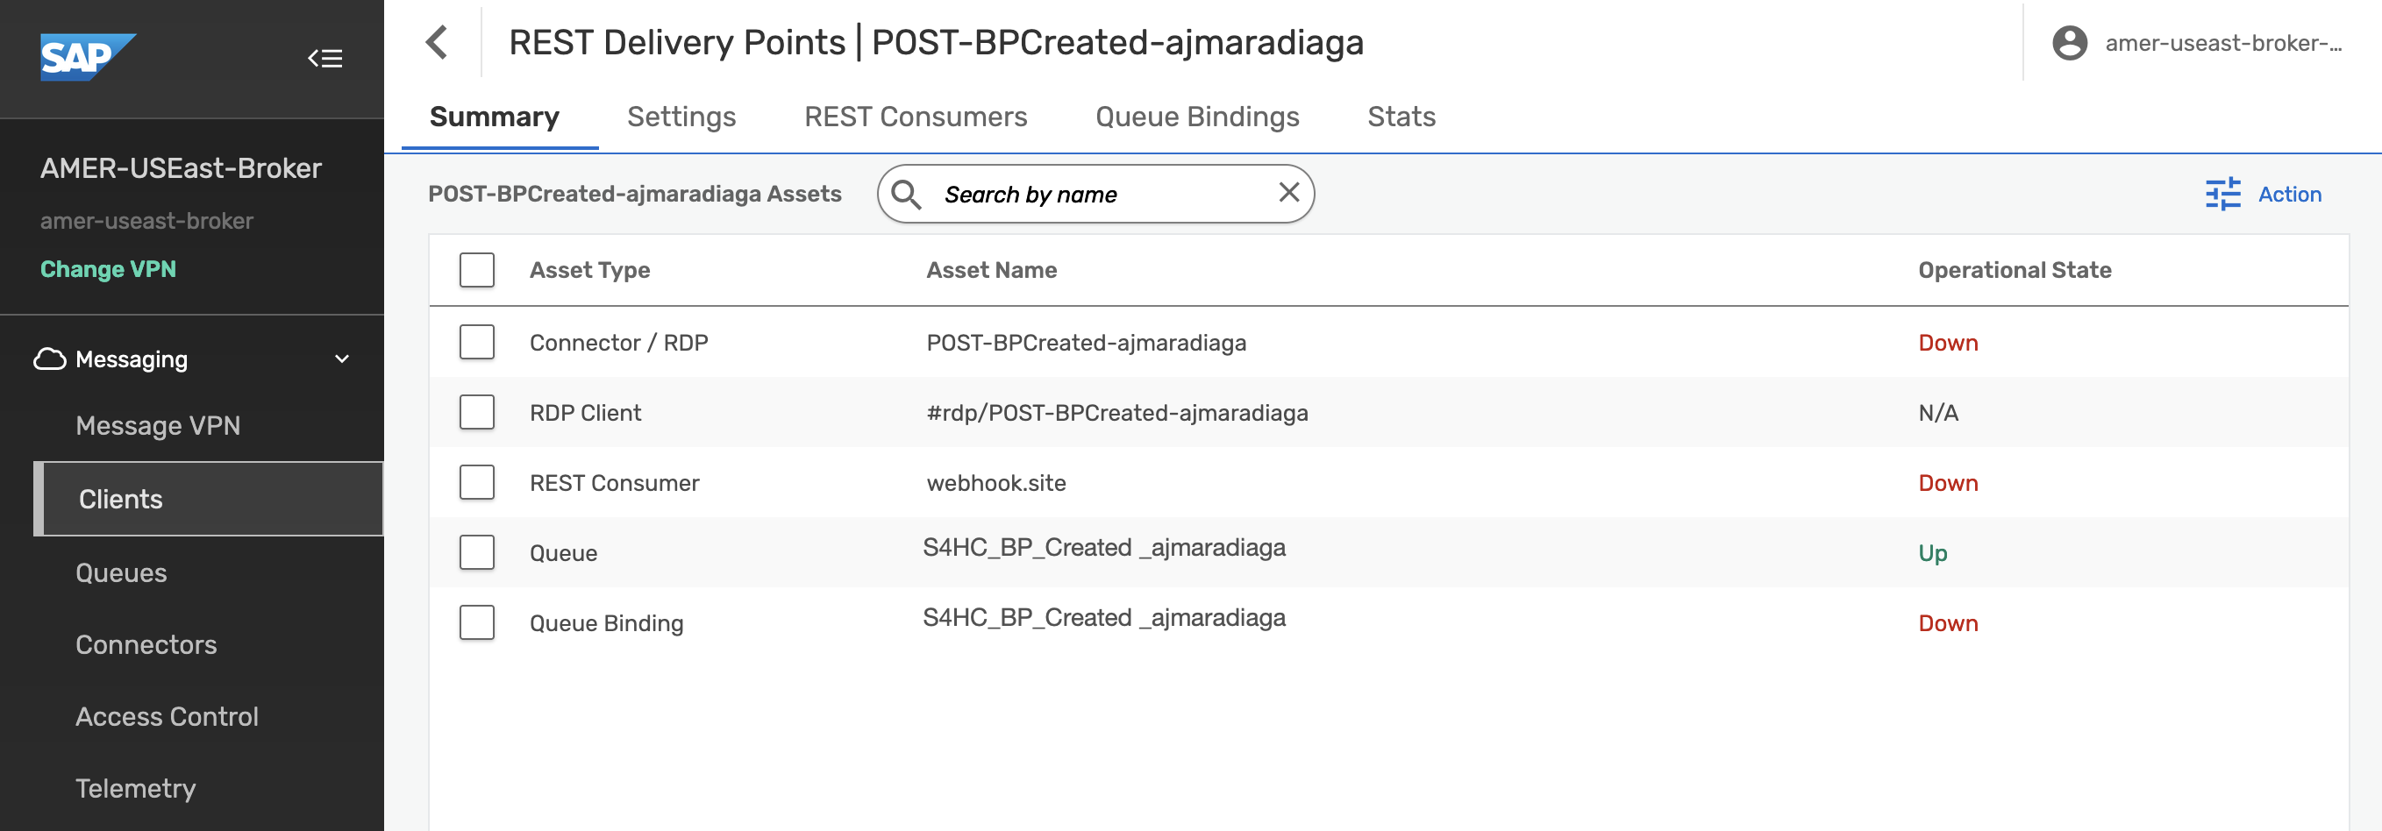Click the Connector / RDP asset type
Screen dimensions: 2382x831
pos(618,343)
